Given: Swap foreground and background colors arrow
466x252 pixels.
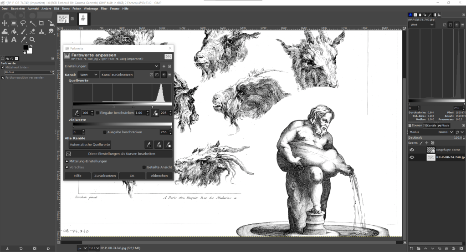Looking at the screenshot, I should point(31,45).
